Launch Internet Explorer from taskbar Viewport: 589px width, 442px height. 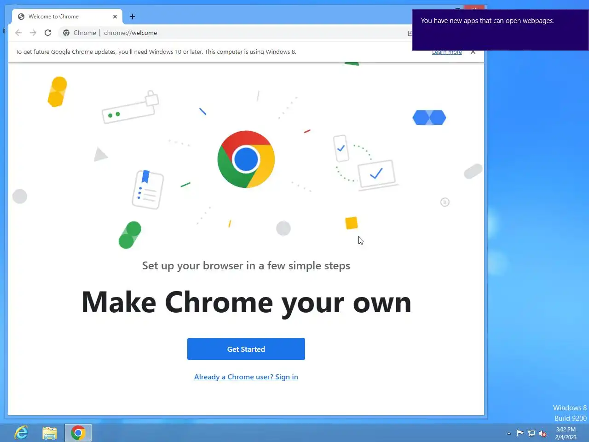click(x=21, y=433)
